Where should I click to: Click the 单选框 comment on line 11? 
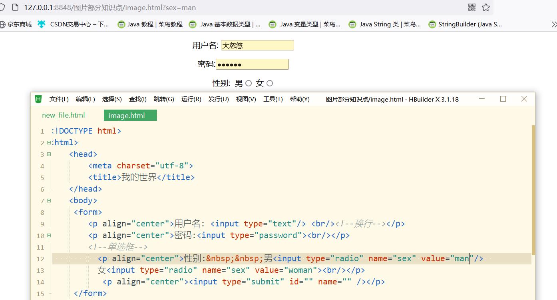[x=118, y=247]
